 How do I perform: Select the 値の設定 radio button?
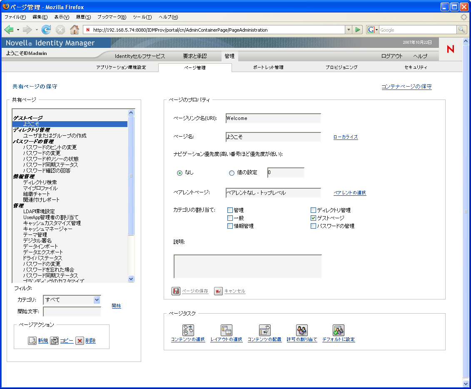tap(232, 173)
